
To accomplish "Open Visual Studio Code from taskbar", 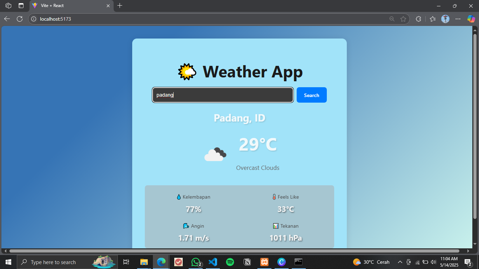I will pos(213,262).
